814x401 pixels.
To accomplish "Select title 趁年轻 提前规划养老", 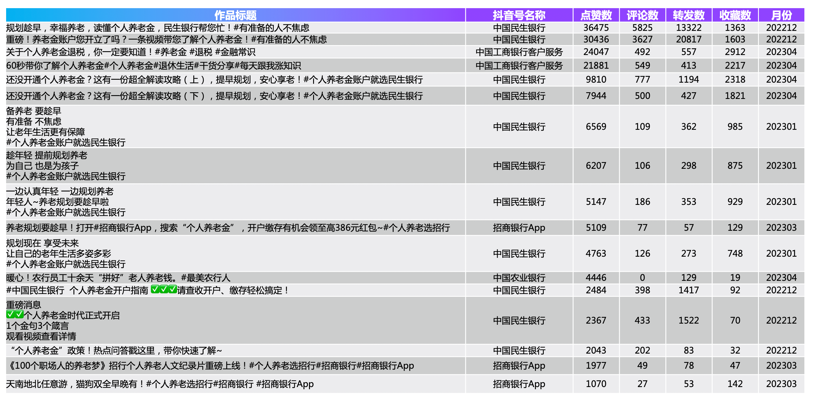I will pos(66,166).
